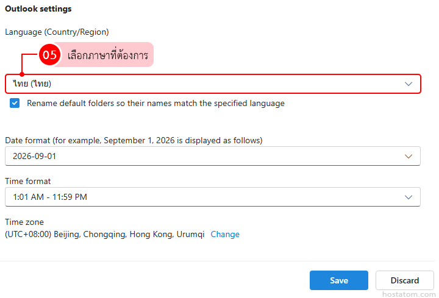Click the Change time zone link
This screenshot has width=439, height=298.
225,234
